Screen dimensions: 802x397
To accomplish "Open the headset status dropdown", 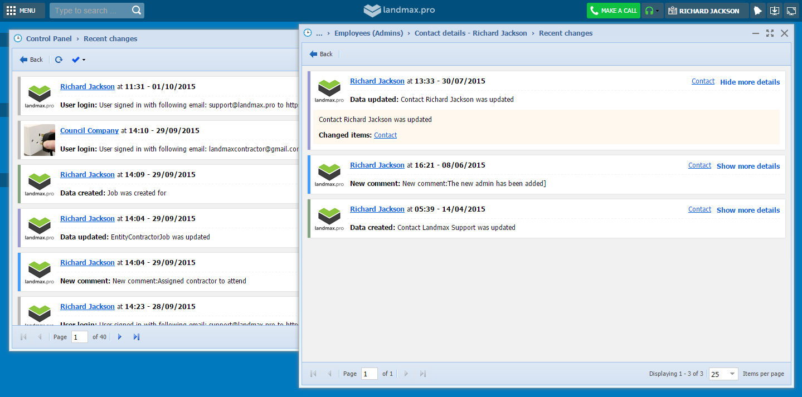I will click(652, 11).
